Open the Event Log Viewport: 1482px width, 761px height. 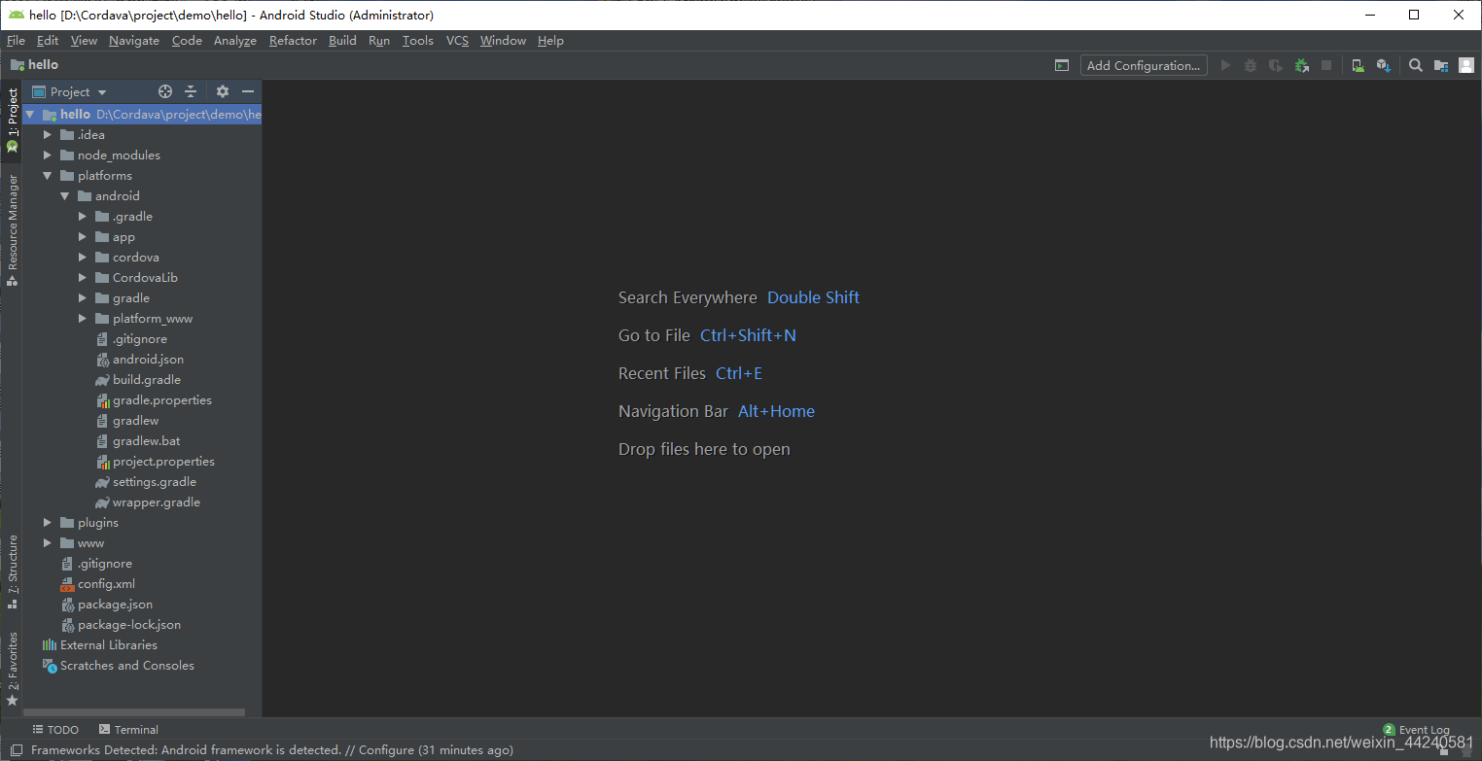click(1416, 729)
